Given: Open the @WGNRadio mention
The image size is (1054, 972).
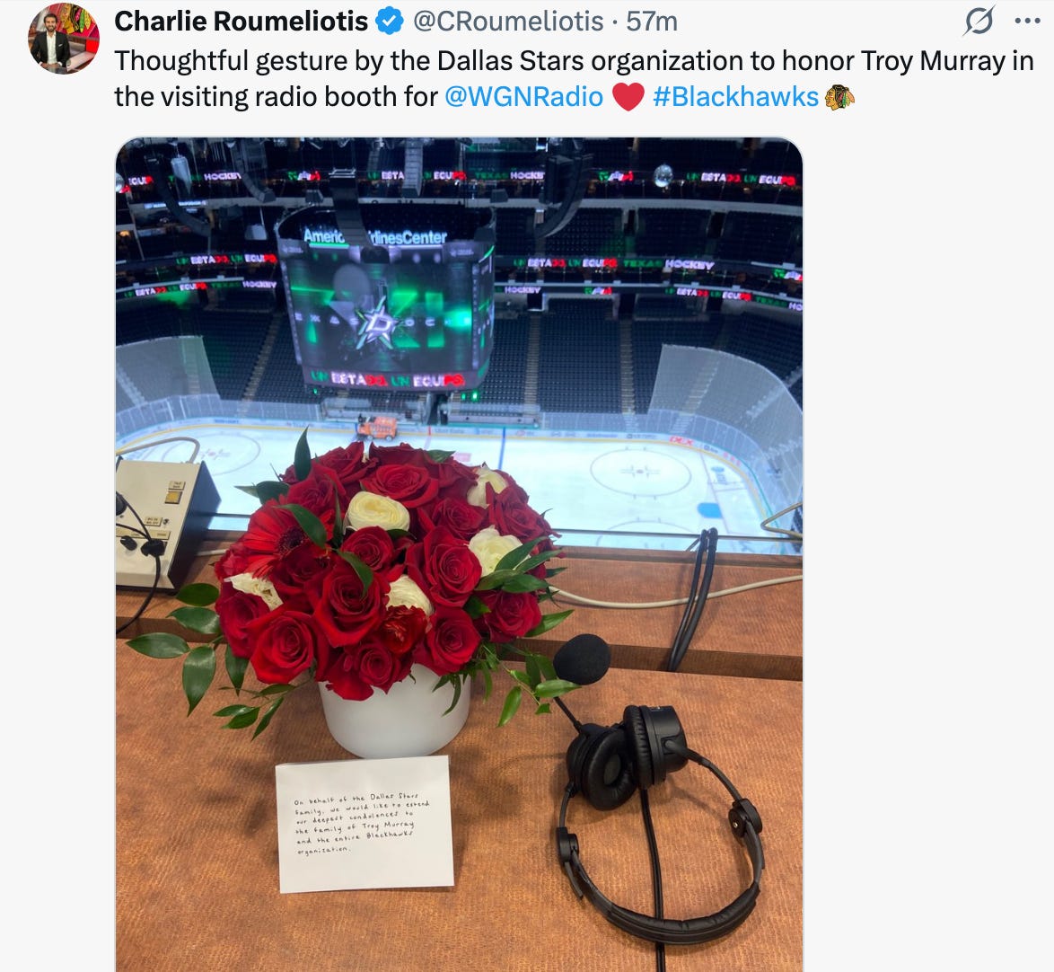Looking at the screenshot, I should 524,97.
